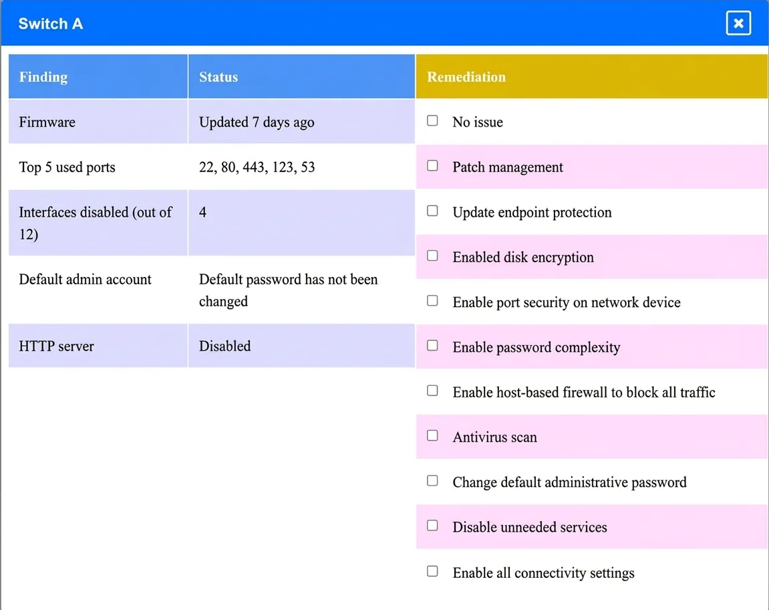Image resolution: width=769 pixels, height=610 pixels.
Task: Check Change default administrative password
Action: pos(432,481)
